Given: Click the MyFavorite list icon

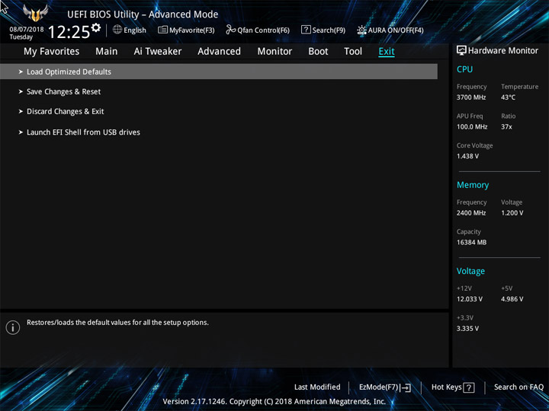Looking at the screenshot, I should click(163, 30).
